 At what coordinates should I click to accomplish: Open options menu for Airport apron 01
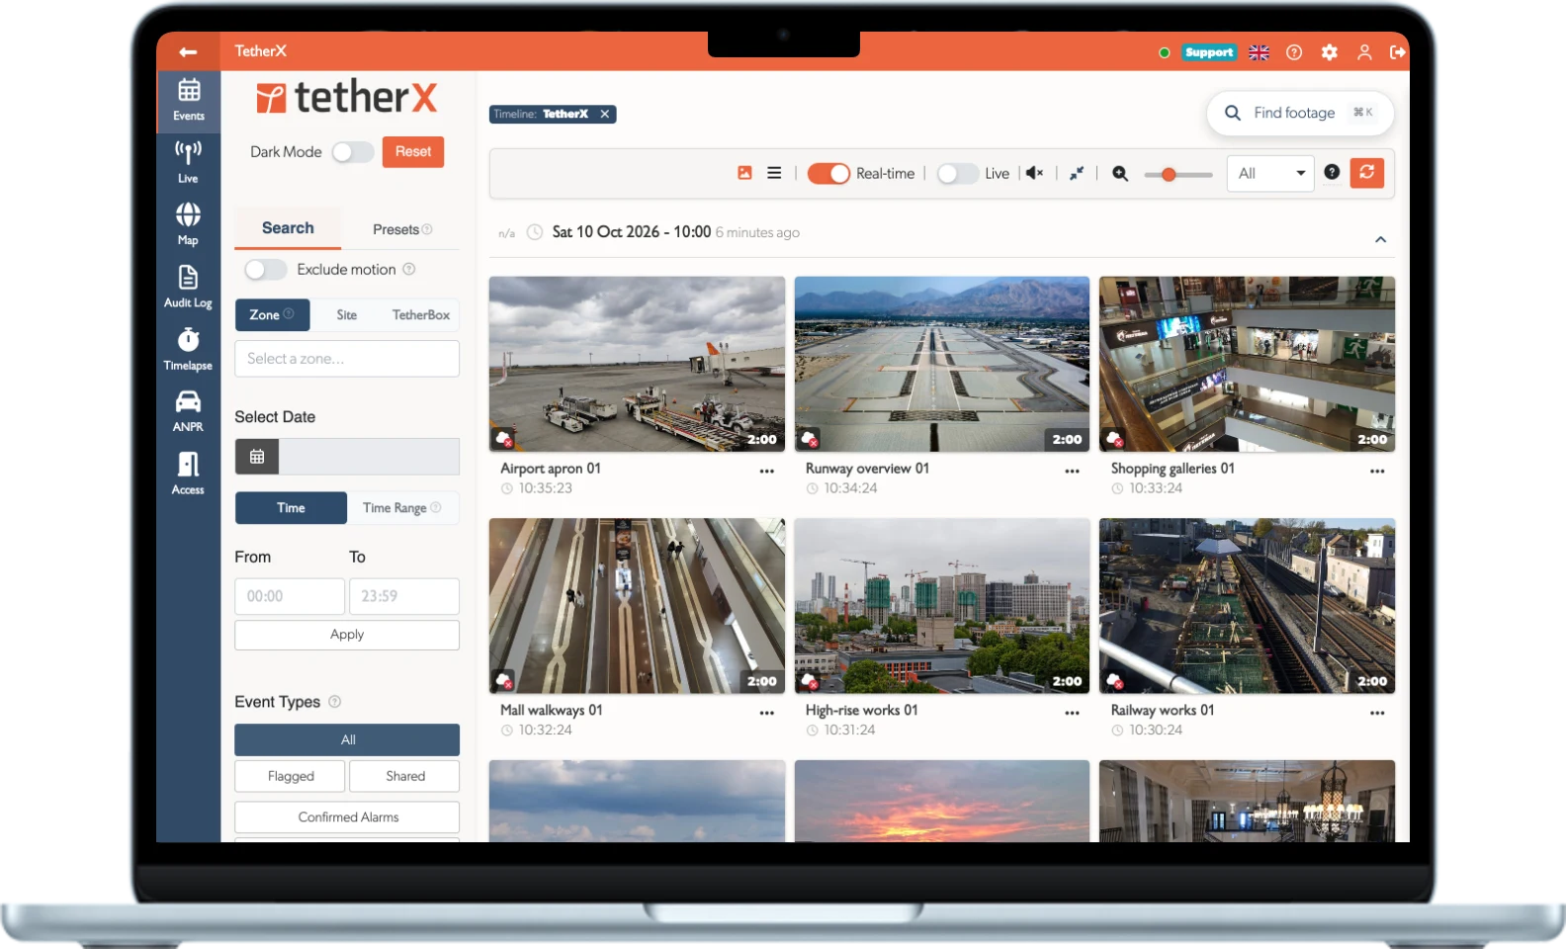click(x=766, y=472)
